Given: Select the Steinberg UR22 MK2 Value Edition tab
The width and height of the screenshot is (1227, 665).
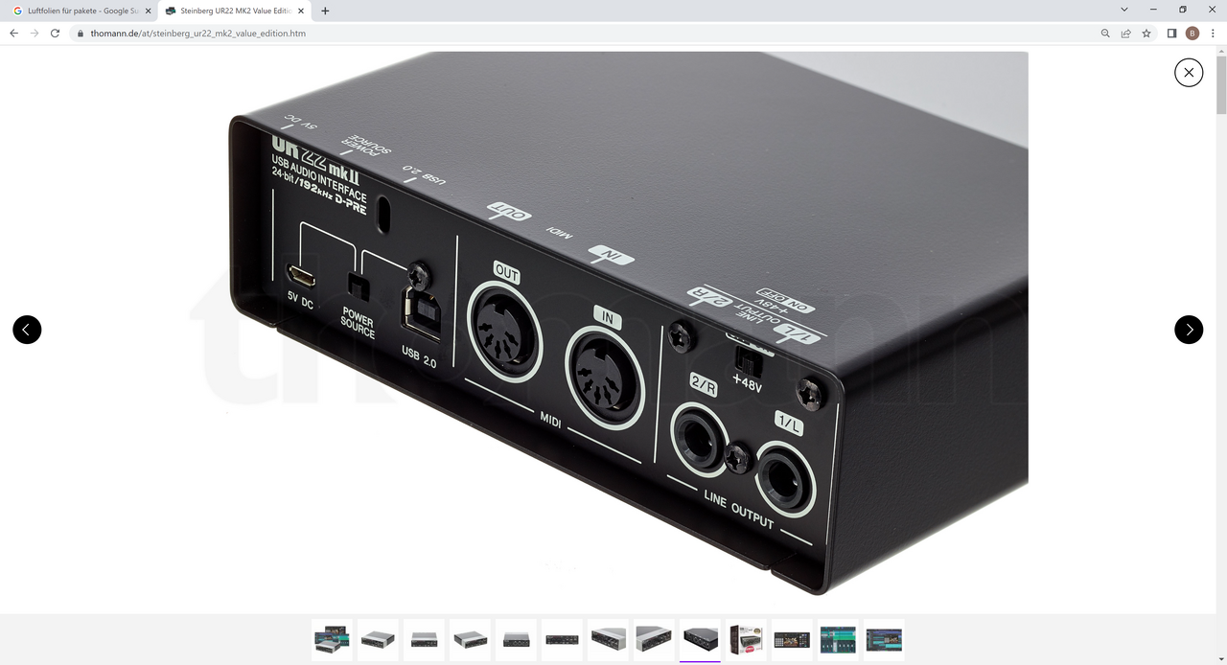Looking at the screenshot, I should (235, 11).
